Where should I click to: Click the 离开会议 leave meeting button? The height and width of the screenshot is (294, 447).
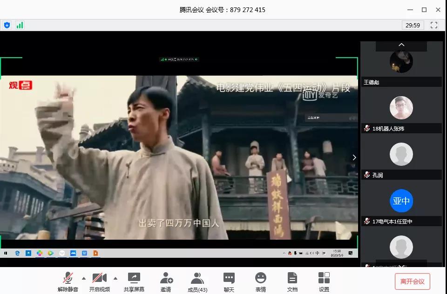412,281
